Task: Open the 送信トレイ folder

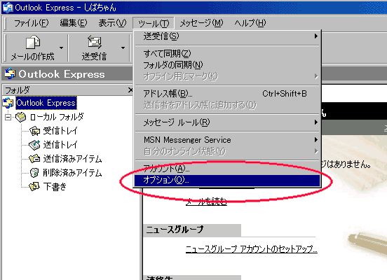Action: [x=60, y=145]
